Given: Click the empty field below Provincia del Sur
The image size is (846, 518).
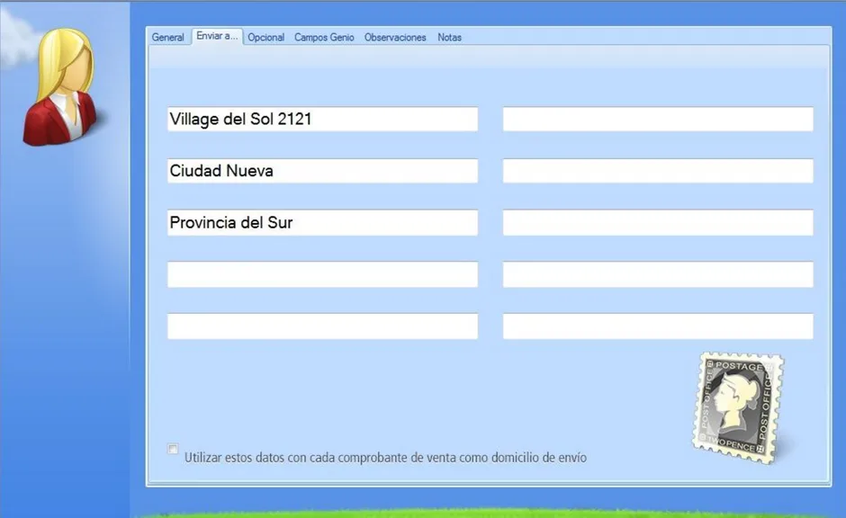Looking at the screenshot, I should (x=322, y=274).
